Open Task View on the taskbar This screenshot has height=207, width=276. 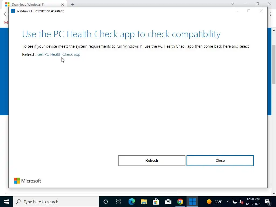click(119, 202)
